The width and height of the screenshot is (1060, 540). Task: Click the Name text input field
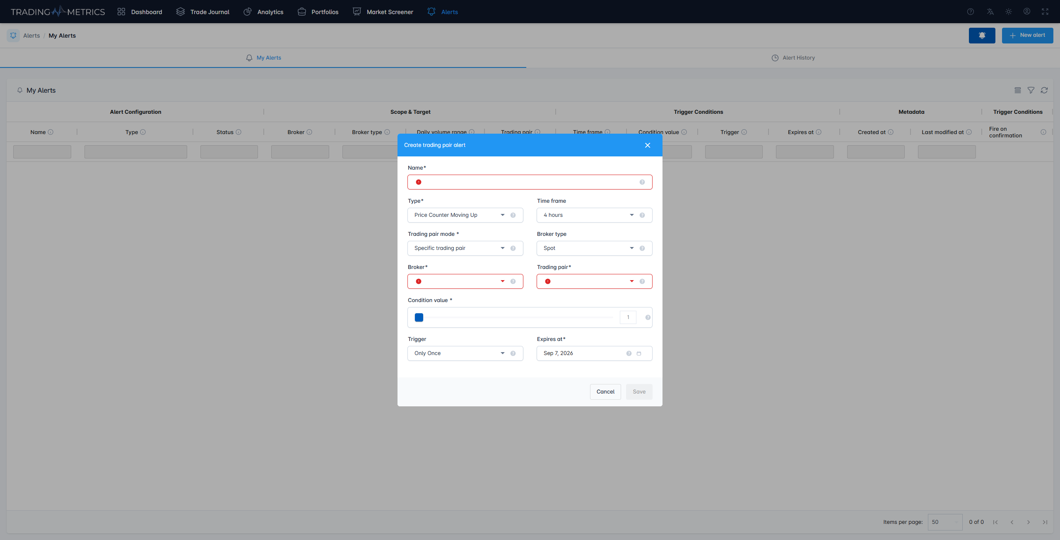(x=530, y=182)
